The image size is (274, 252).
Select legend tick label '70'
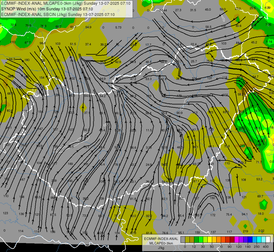coord(221,247)
